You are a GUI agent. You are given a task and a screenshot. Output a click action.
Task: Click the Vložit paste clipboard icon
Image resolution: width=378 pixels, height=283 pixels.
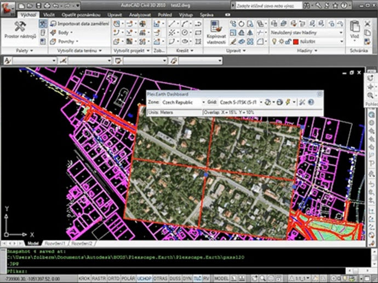coord(354,26)
